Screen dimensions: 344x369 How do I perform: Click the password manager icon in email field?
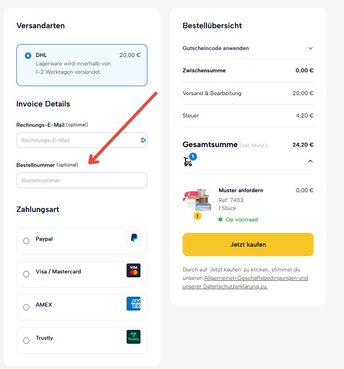pos(143,140)
